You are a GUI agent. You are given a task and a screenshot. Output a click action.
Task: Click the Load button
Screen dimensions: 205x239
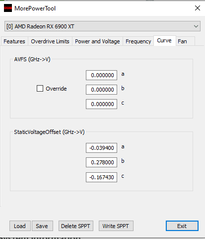20,226
